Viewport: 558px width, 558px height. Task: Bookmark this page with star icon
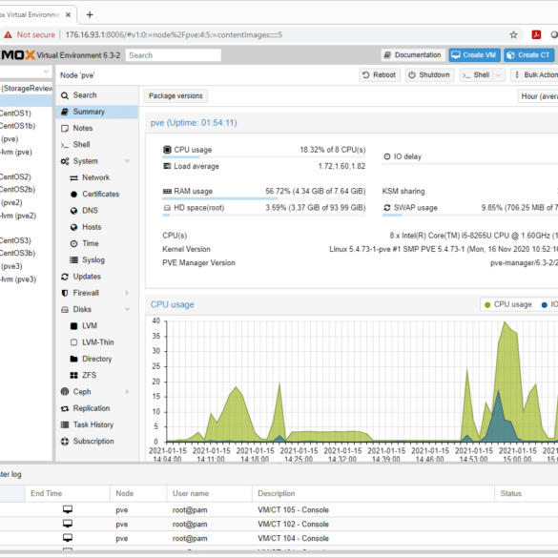point(513,35)
